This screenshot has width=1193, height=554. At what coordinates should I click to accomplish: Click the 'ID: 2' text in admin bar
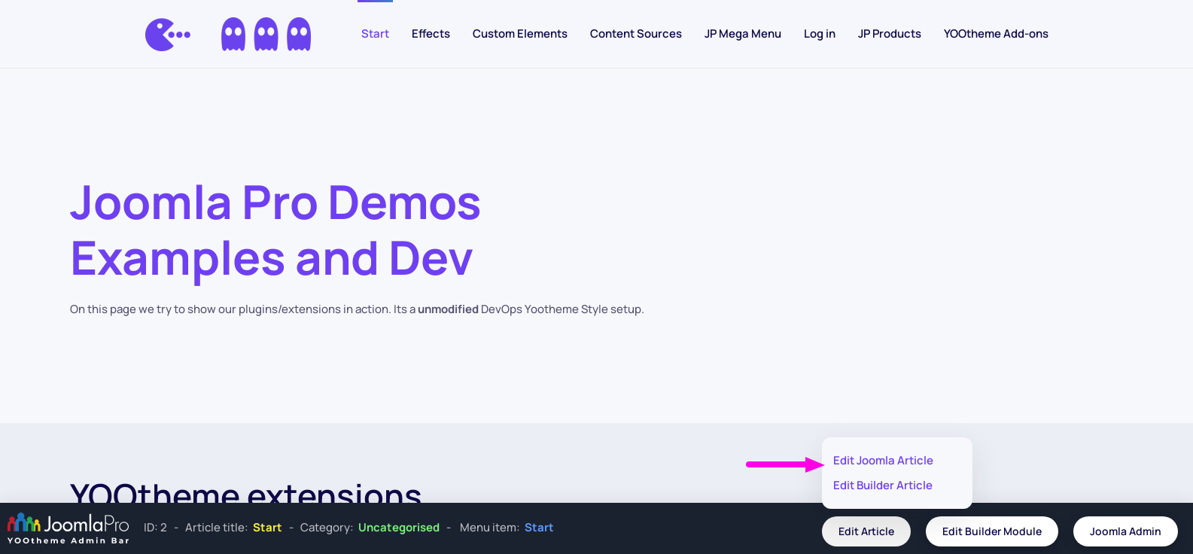point(155,528)
